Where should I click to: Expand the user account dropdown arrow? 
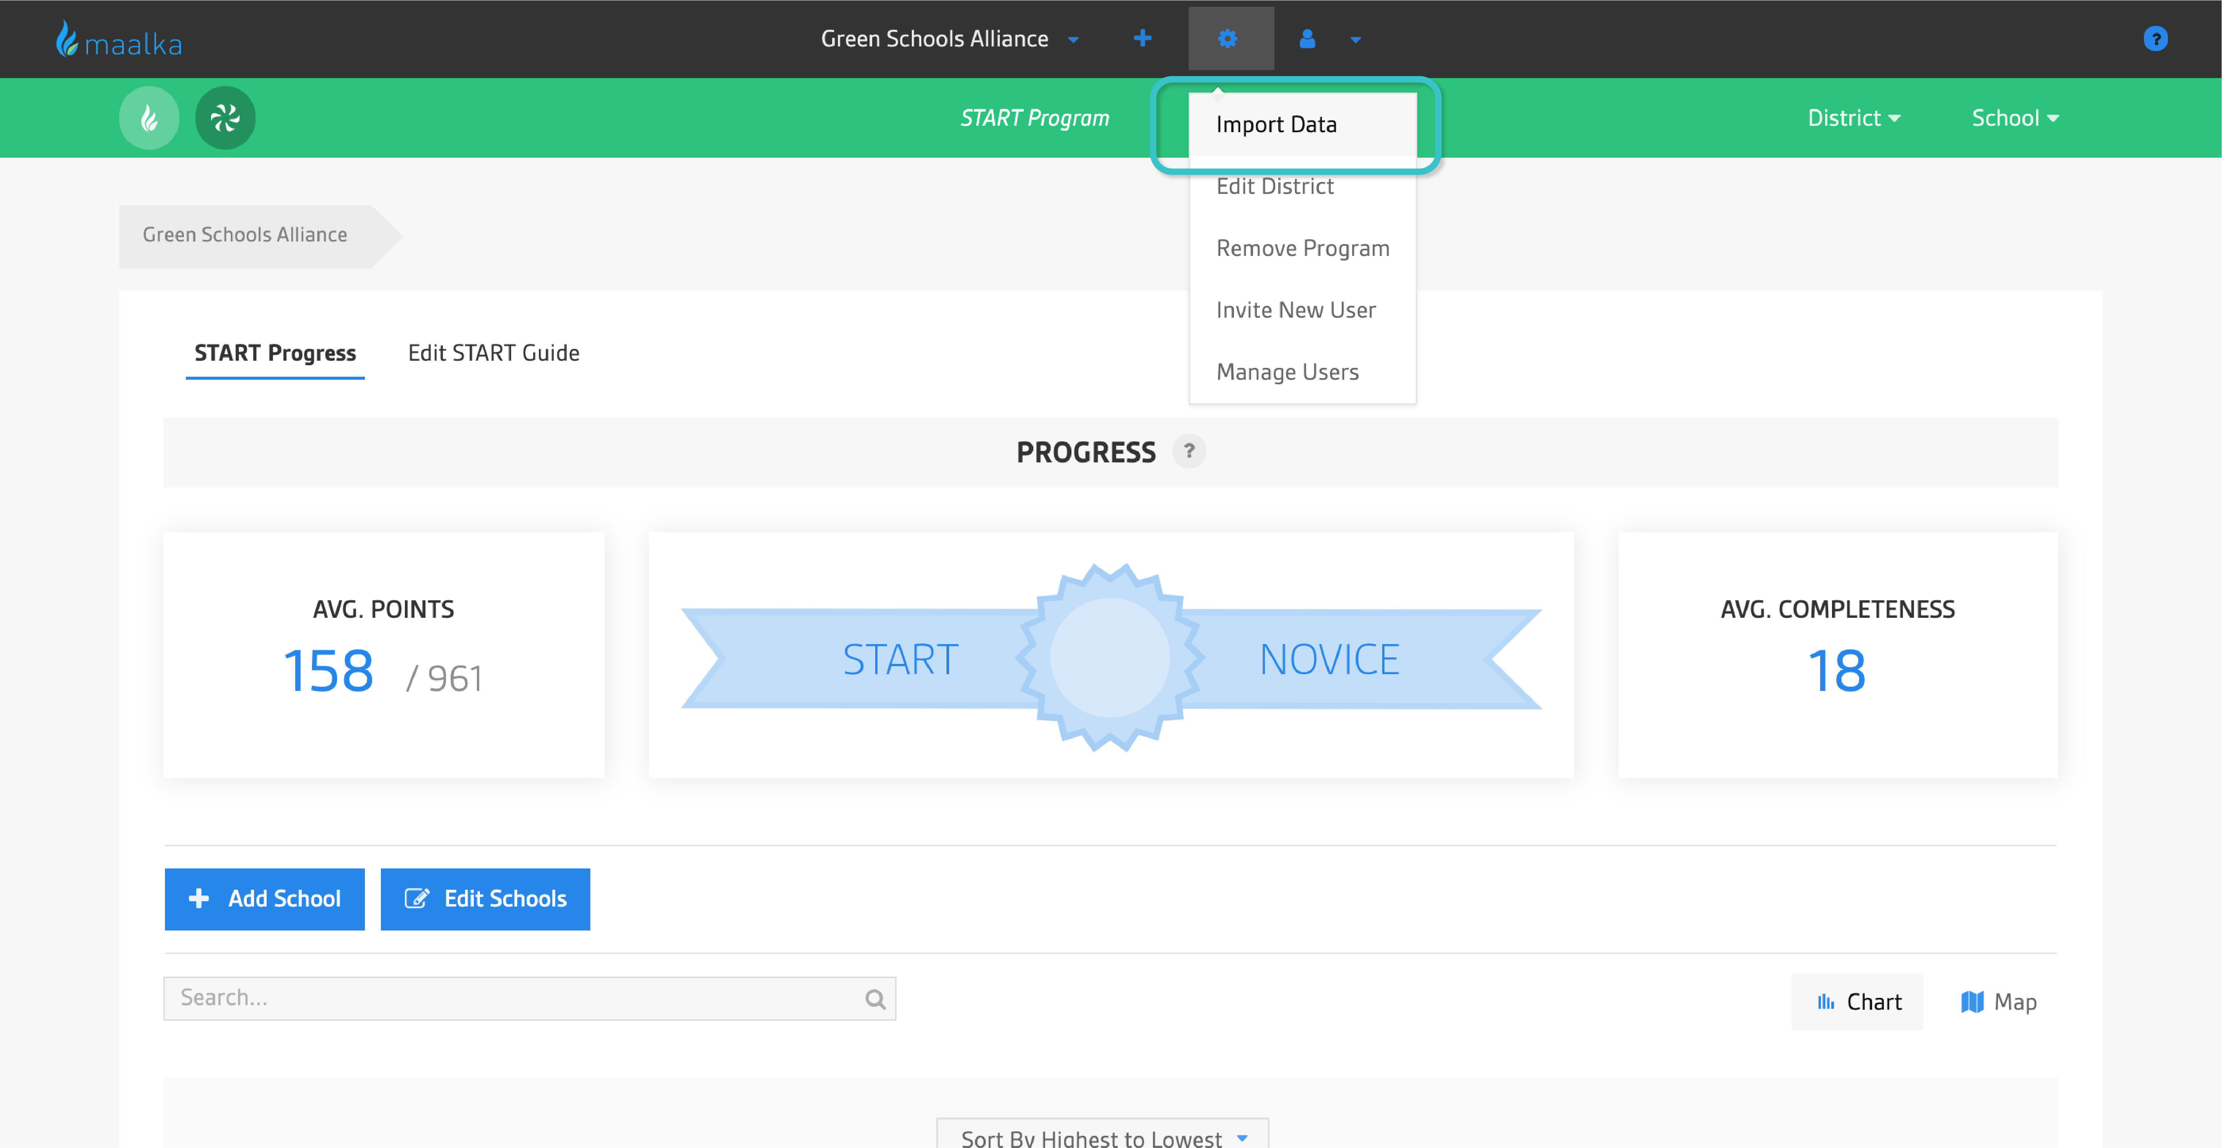[x=1355, y=40]
